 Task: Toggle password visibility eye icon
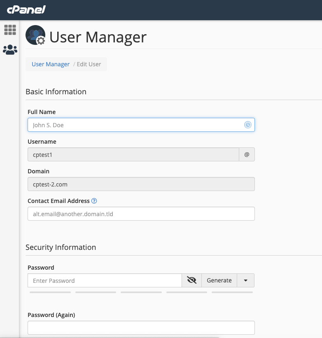pyautogui.click(x=191, y=280)
